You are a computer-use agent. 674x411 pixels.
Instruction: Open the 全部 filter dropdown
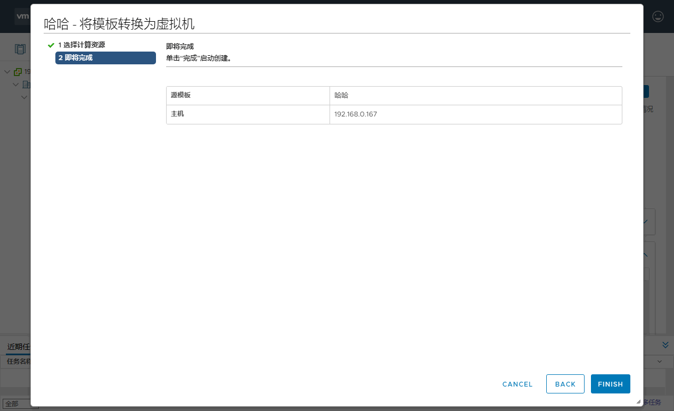(x=19, y=404)
